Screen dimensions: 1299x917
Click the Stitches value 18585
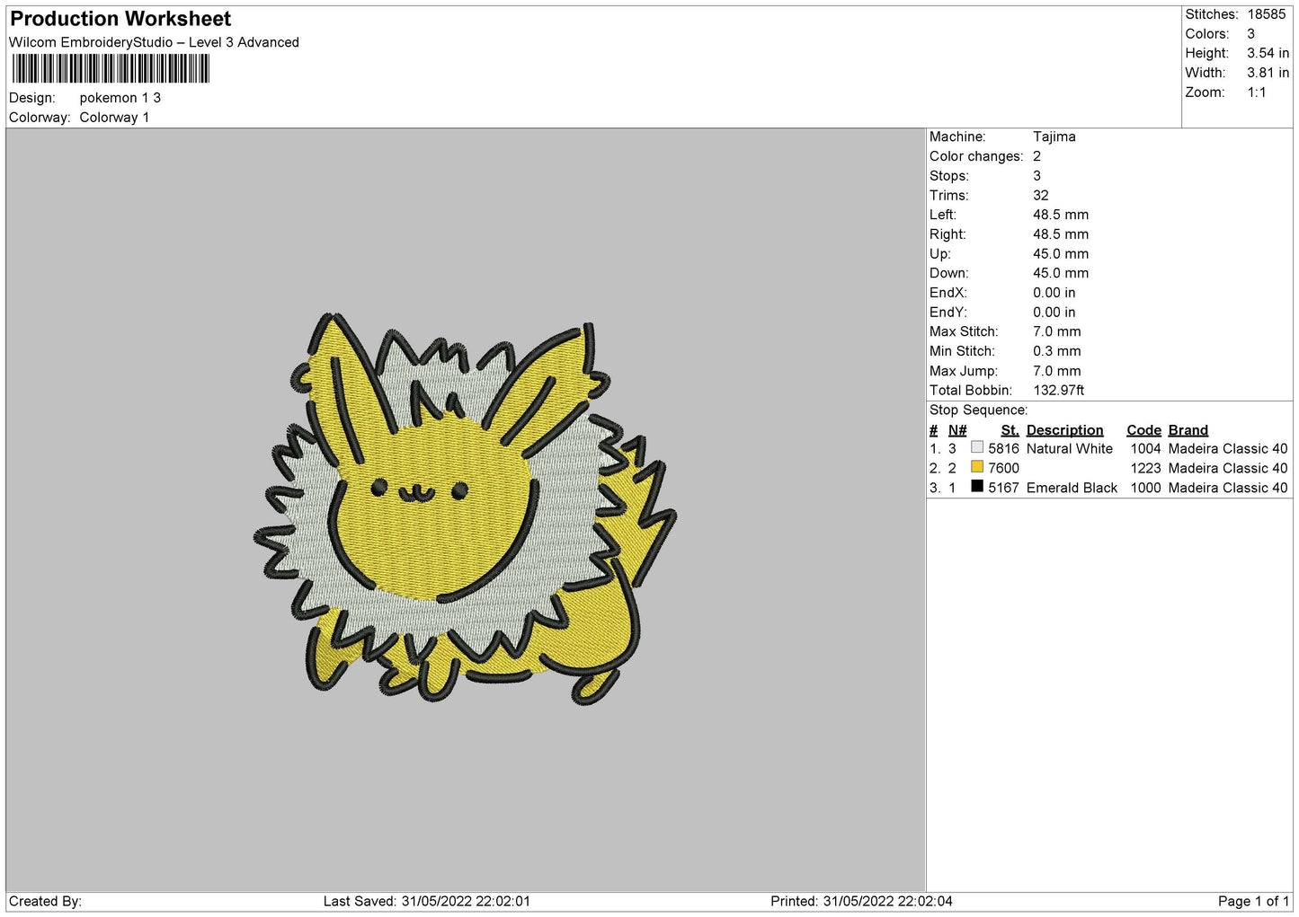point(1266,14)
